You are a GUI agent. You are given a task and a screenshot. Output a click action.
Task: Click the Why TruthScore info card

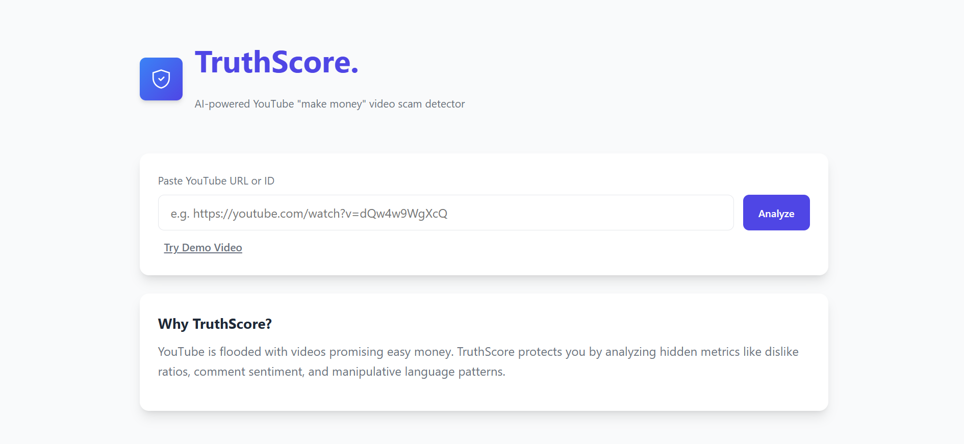pyautogui.click(x=484, y=352)
